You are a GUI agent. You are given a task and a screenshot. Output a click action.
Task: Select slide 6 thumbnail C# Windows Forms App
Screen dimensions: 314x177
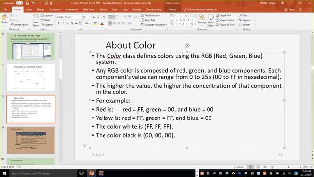[x=31, y=47]
